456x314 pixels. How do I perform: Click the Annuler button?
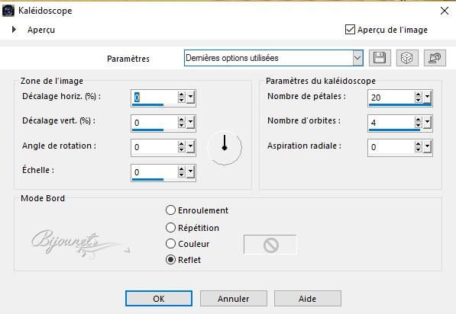point(234,299)
